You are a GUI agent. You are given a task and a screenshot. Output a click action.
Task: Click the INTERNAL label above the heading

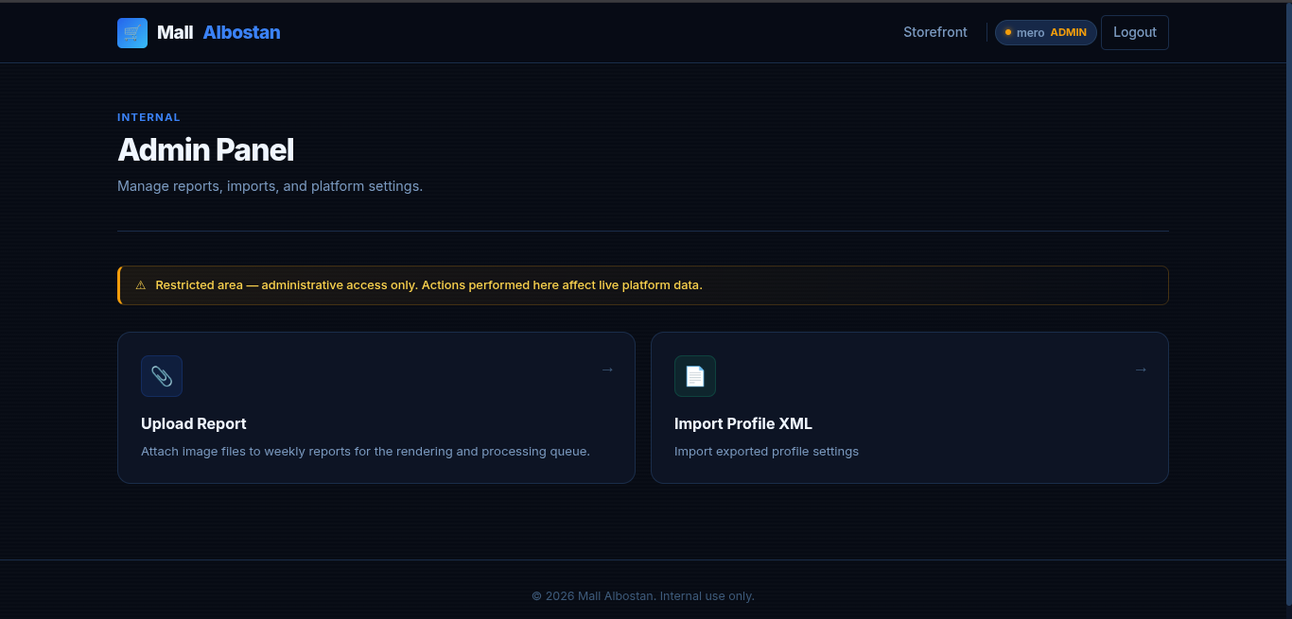pos(148,117)
